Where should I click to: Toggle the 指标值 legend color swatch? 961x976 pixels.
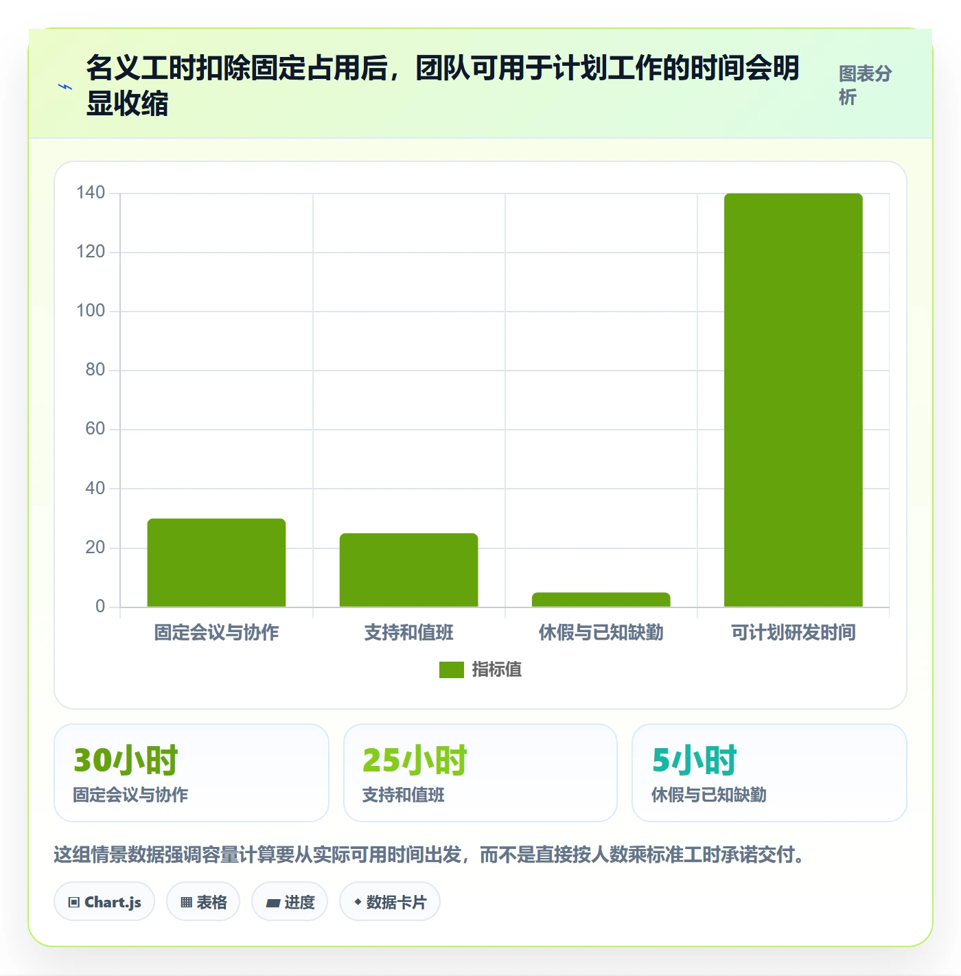[452, 670]
